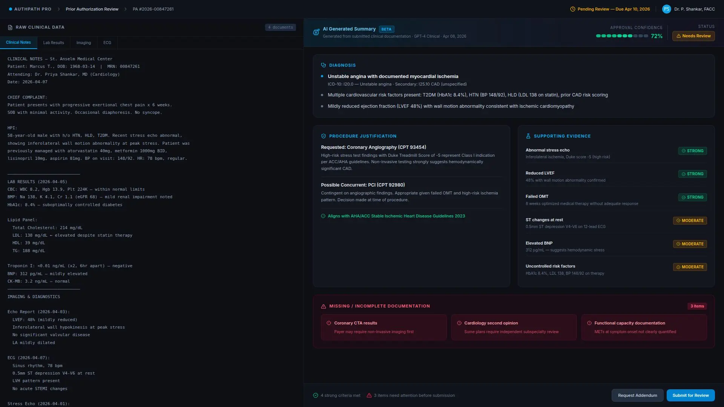Switch to the Lab Results tab
Image resolution: width=724 pixels, height=407 pixels.
(x=54, y=43)
